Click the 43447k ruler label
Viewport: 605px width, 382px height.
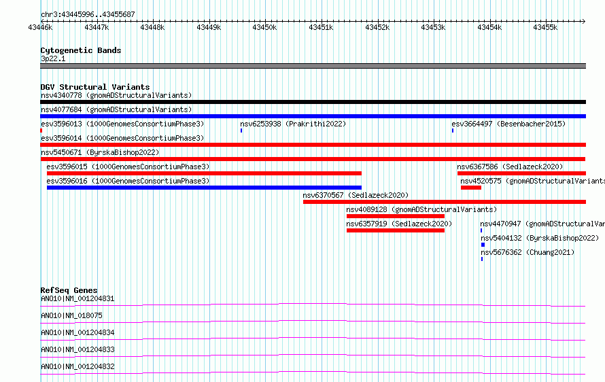97,27
